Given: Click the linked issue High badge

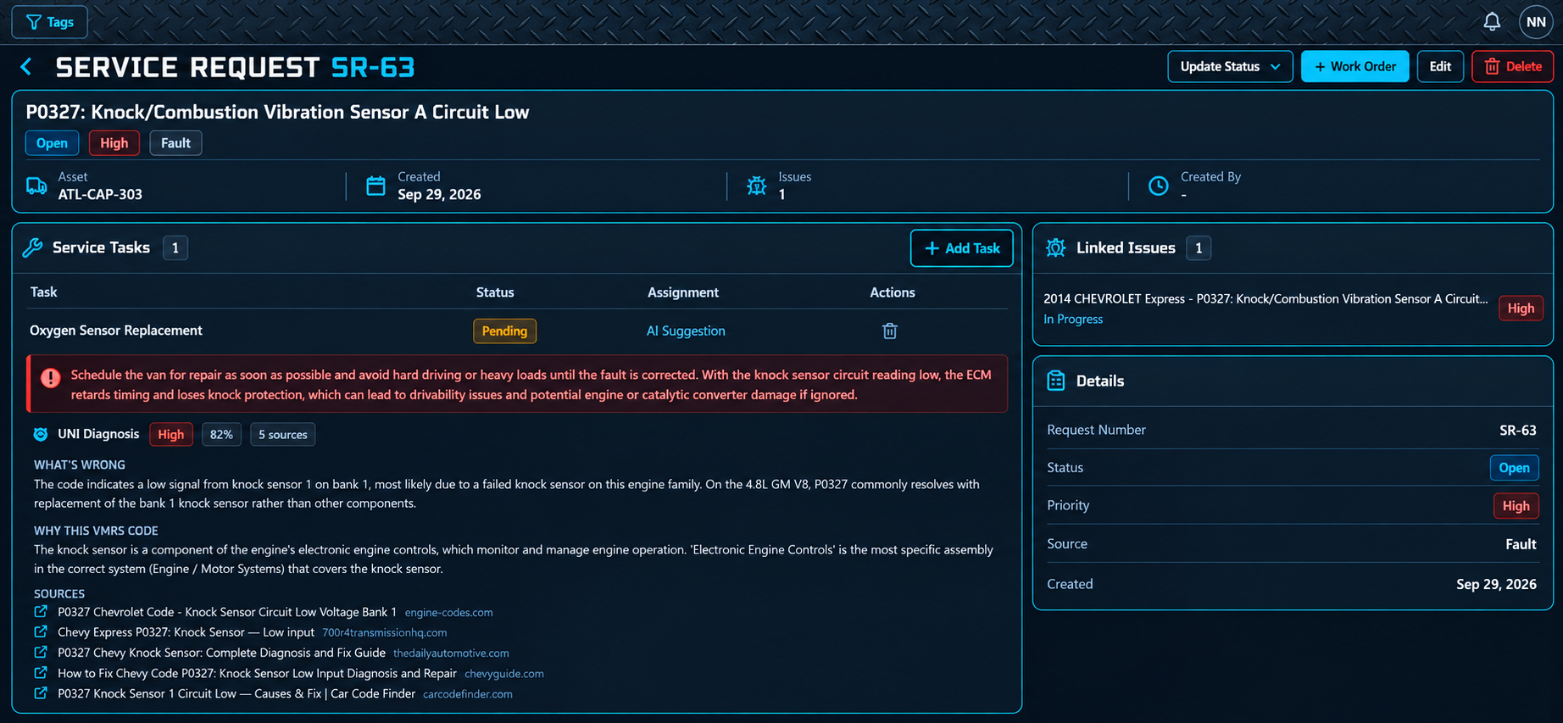Looking at the screenshot, I should pyautogui.click(x=1521, y=309).
